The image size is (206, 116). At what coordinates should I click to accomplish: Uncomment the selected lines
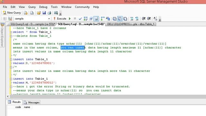click(137, 19)
